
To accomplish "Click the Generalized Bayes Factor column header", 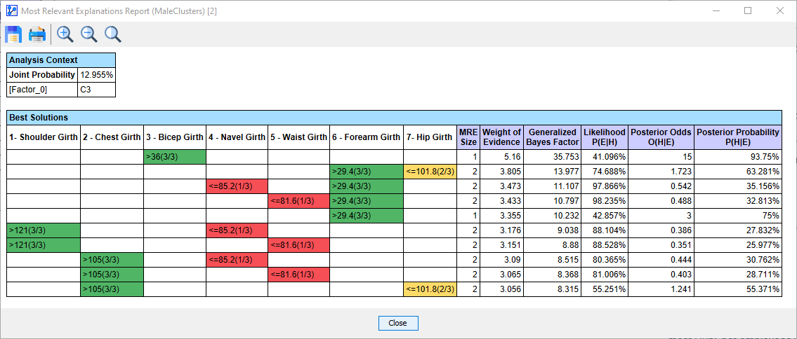I will click(552, 137).
